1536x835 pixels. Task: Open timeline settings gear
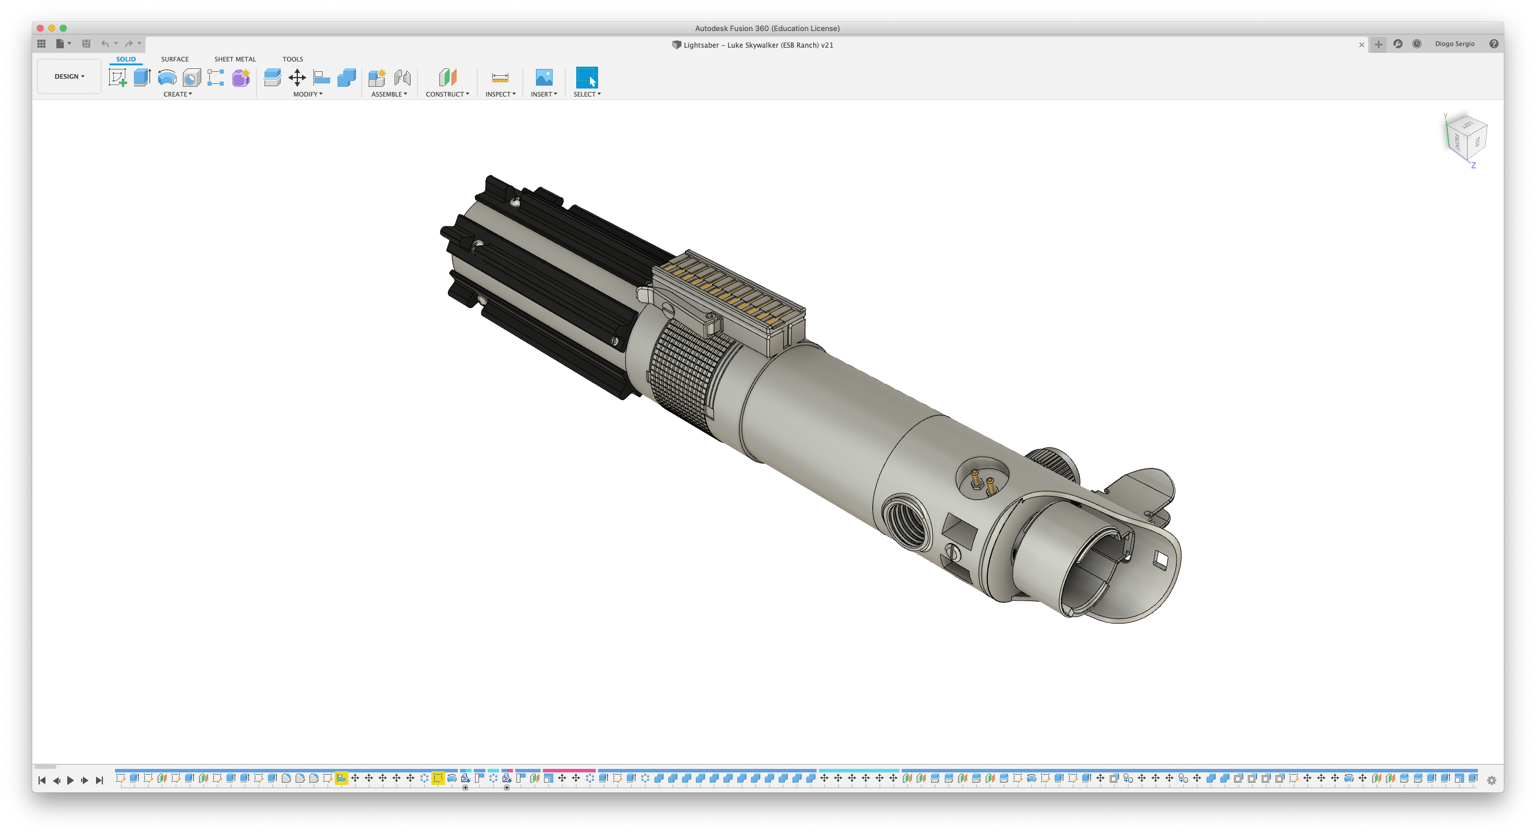[x=1491, y=780]
